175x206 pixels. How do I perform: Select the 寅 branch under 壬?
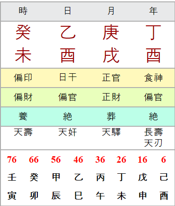tap(12, 195)
